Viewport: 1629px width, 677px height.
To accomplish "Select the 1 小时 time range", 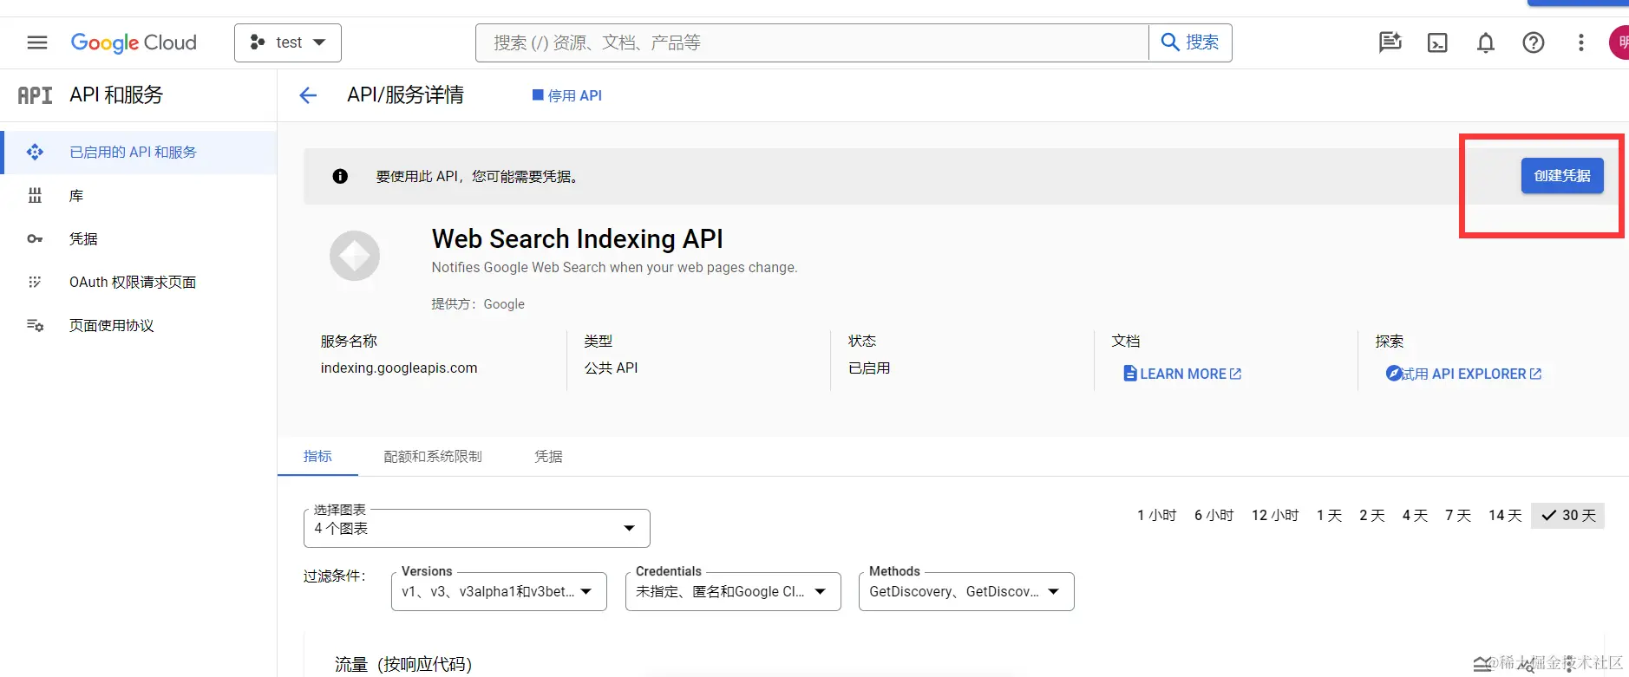I will click(x=1157, y=516).
